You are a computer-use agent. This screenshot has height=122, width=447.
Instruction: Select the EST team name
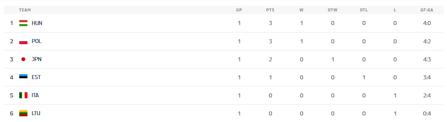36,77
